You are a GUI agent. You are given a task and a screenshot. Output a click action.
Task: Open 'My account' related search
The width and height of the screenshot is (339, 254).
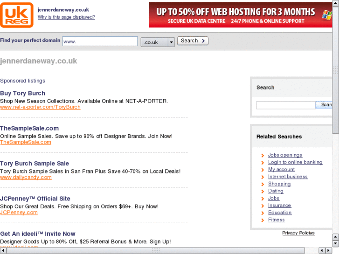coord(281,170)
